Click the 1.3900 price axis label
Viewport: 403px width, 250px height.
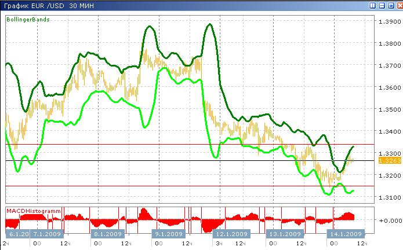click(x=386, y=22)
